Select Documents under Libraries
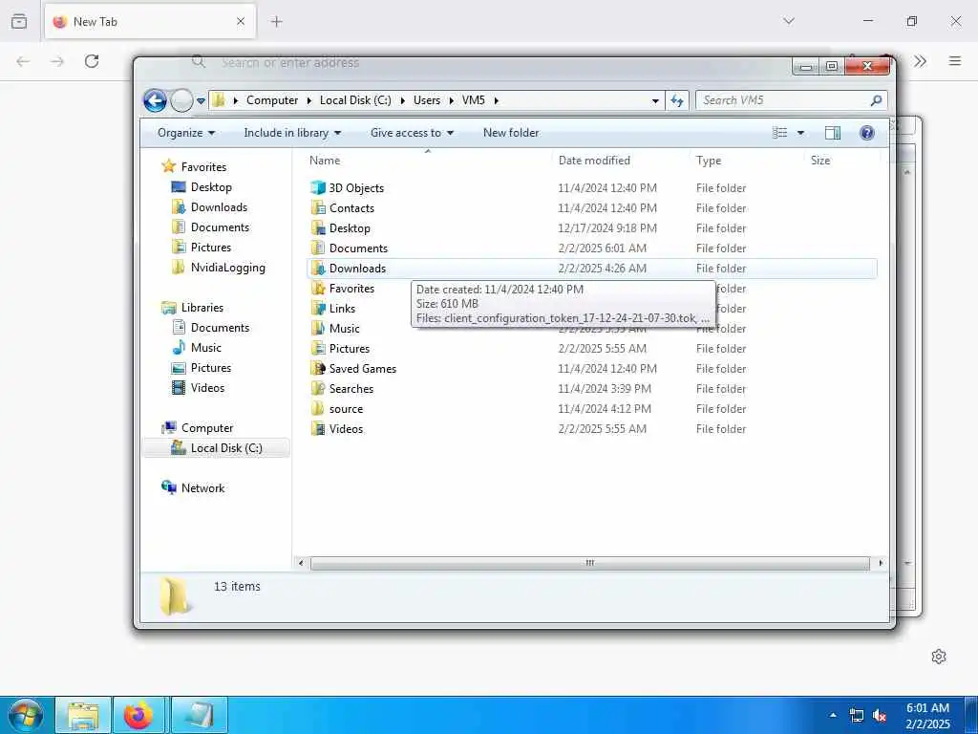The height and width of the screenshot is (734, 978). pos(210,327)
